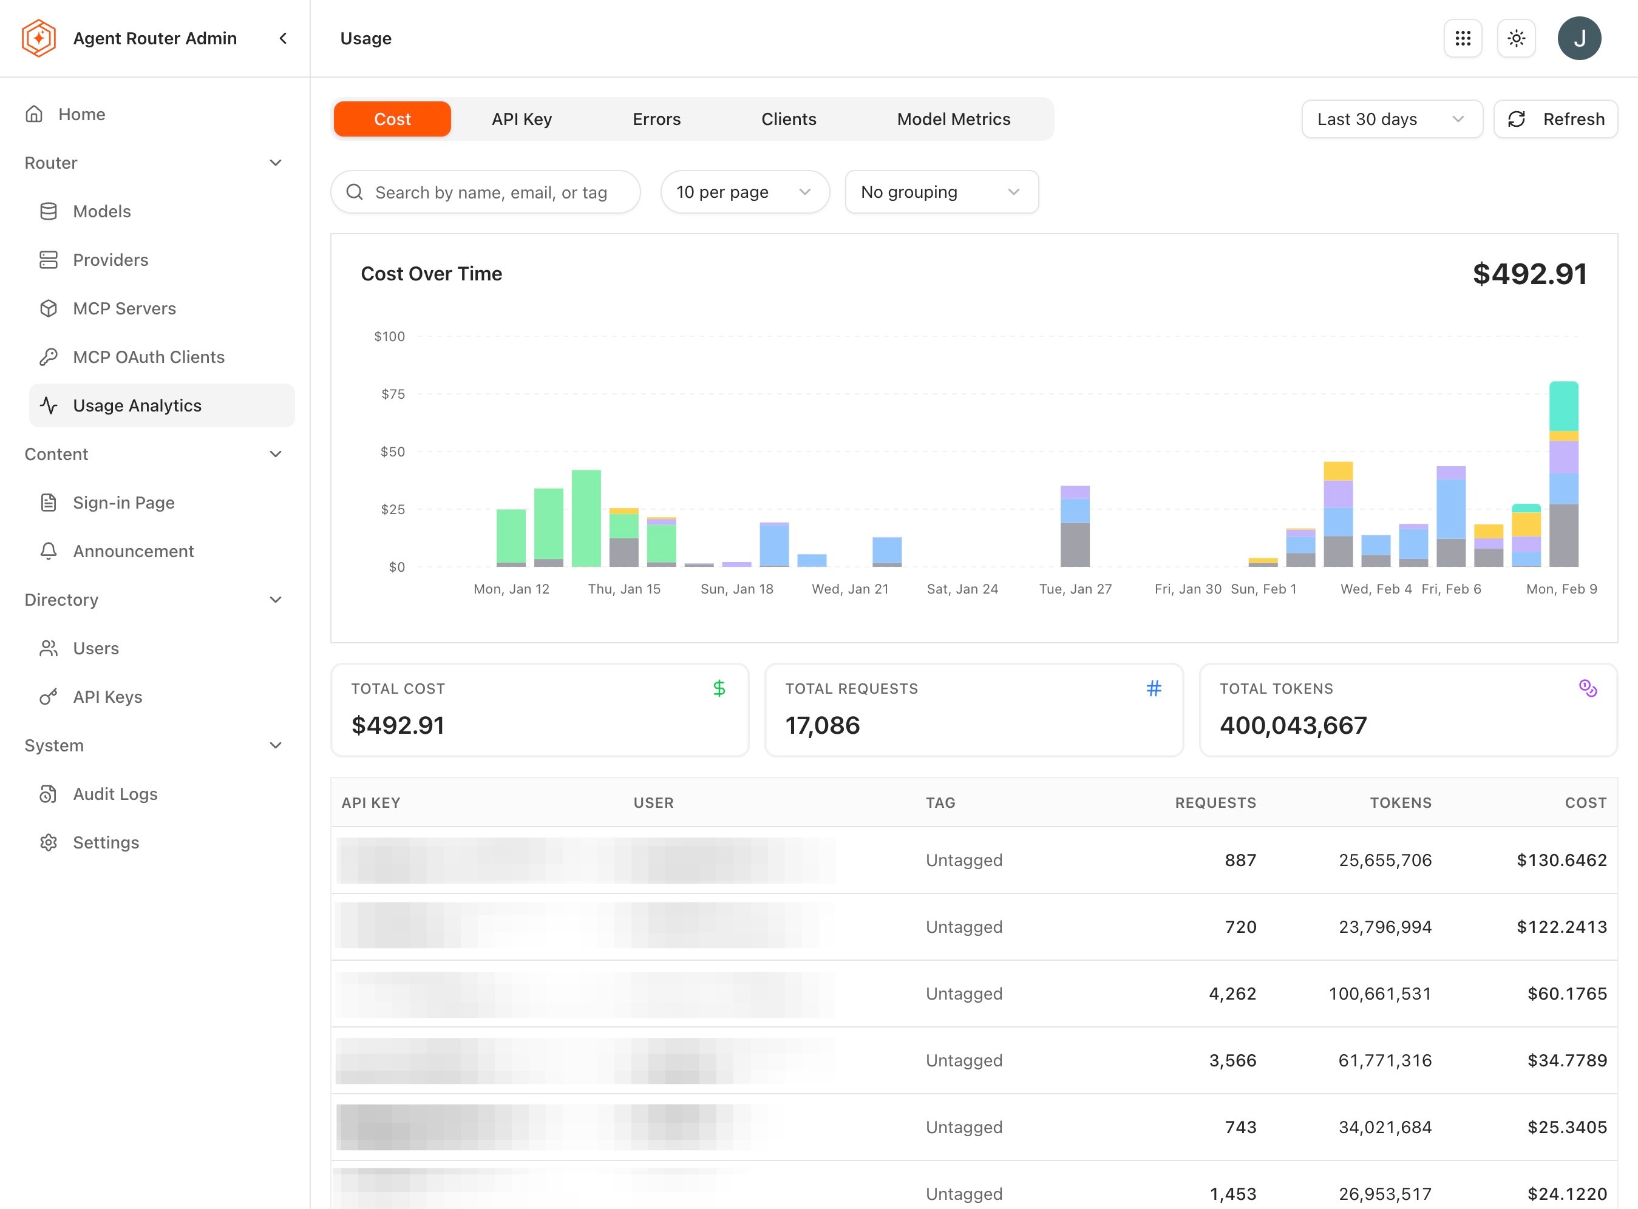Collapse the Content section chevron
1638x1209 pixels.
click(x=275, y=454)
